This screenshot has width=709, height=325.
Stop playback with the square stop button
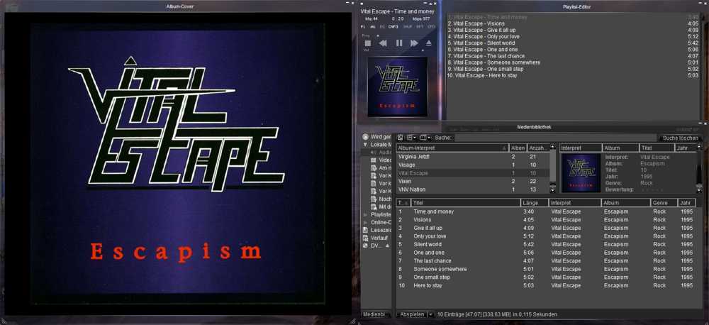tap(368, 43)
